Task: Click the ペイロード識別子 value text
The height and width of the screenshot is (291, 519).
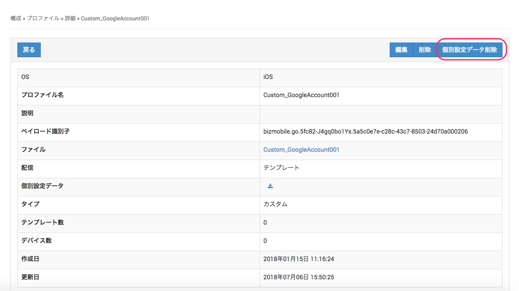Action: click(365, 131)
